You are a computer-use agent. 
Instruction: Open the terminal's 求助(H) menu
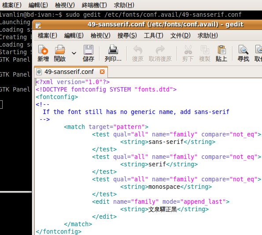124,5
